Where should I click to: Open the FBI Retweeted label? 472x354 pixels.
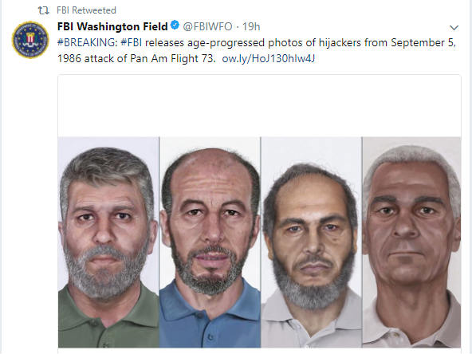click(x=86, y=10)
